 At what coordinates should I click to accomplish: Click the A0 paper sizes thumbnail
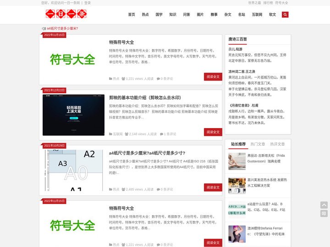[x=73, y=170]
